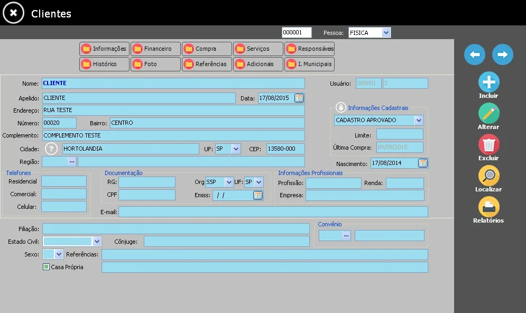Open the Referências tab

click(x=207, y=64)
